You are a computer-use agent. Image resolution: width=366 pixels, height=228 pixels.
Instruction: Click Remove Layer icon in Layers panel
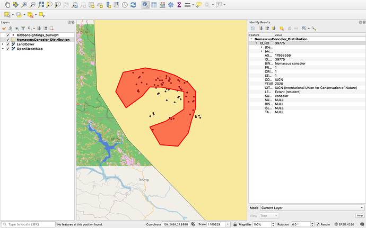click(51, 29)
